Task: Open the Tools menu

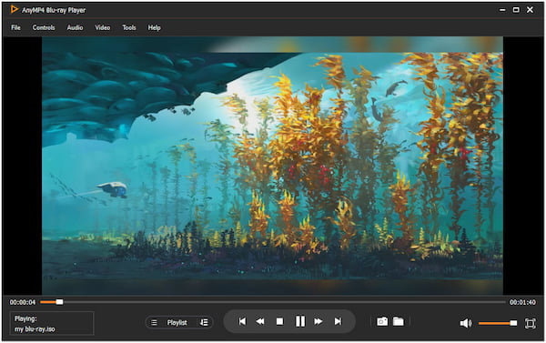Action: [129, 27]
